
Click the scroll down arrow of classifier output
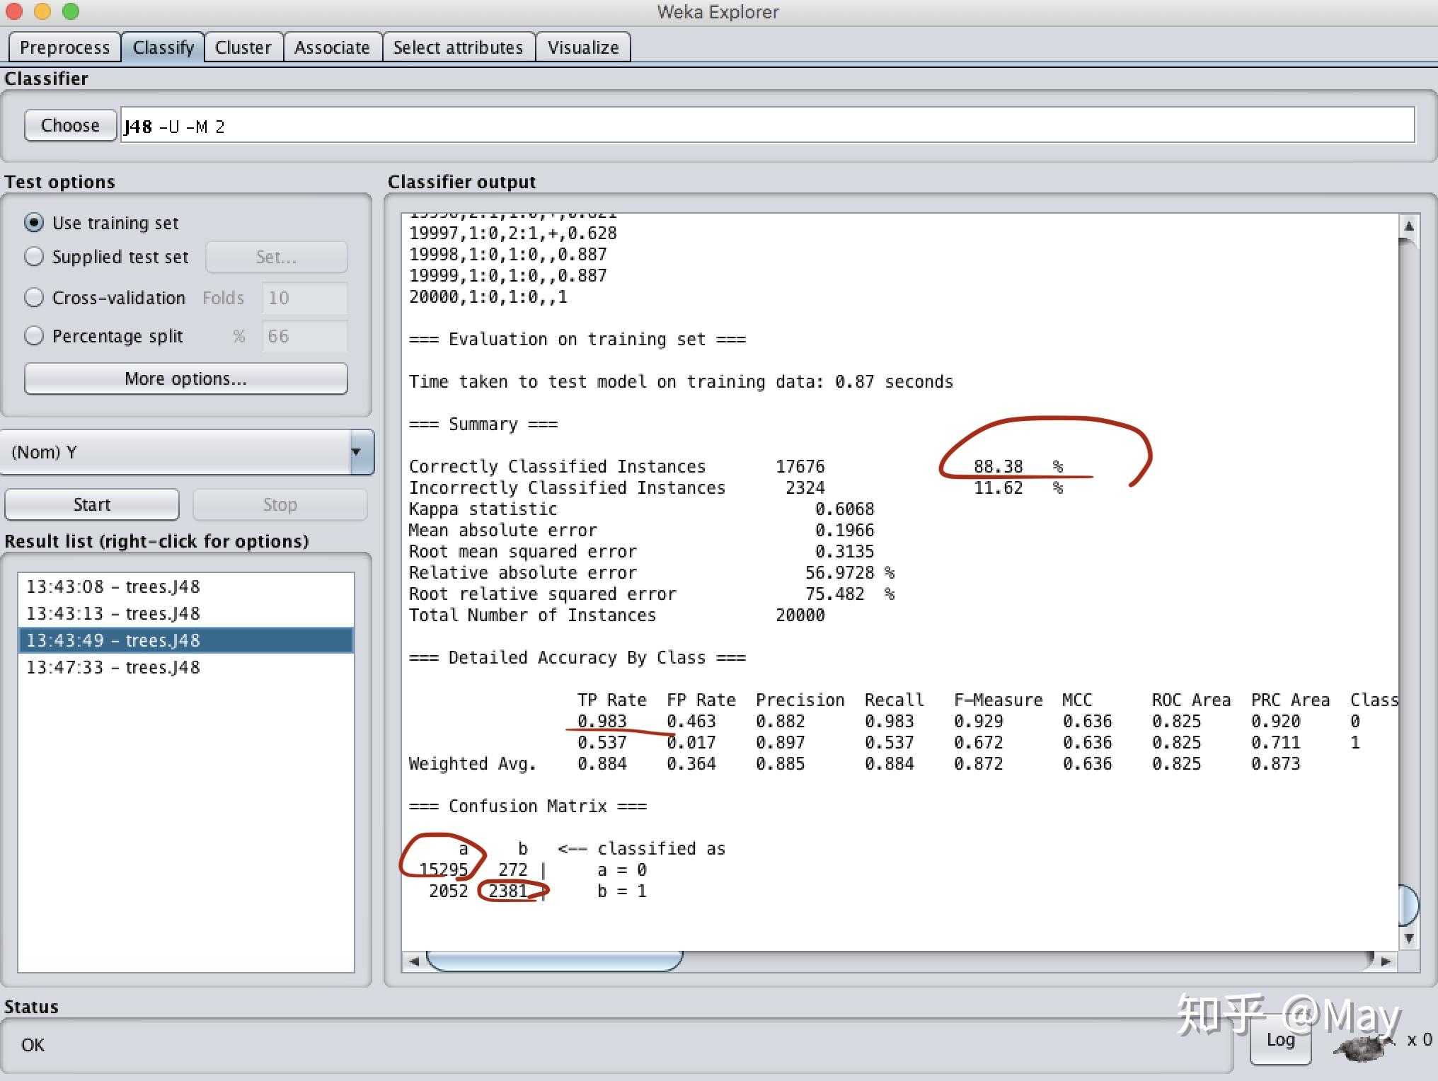coord(1408,938)
